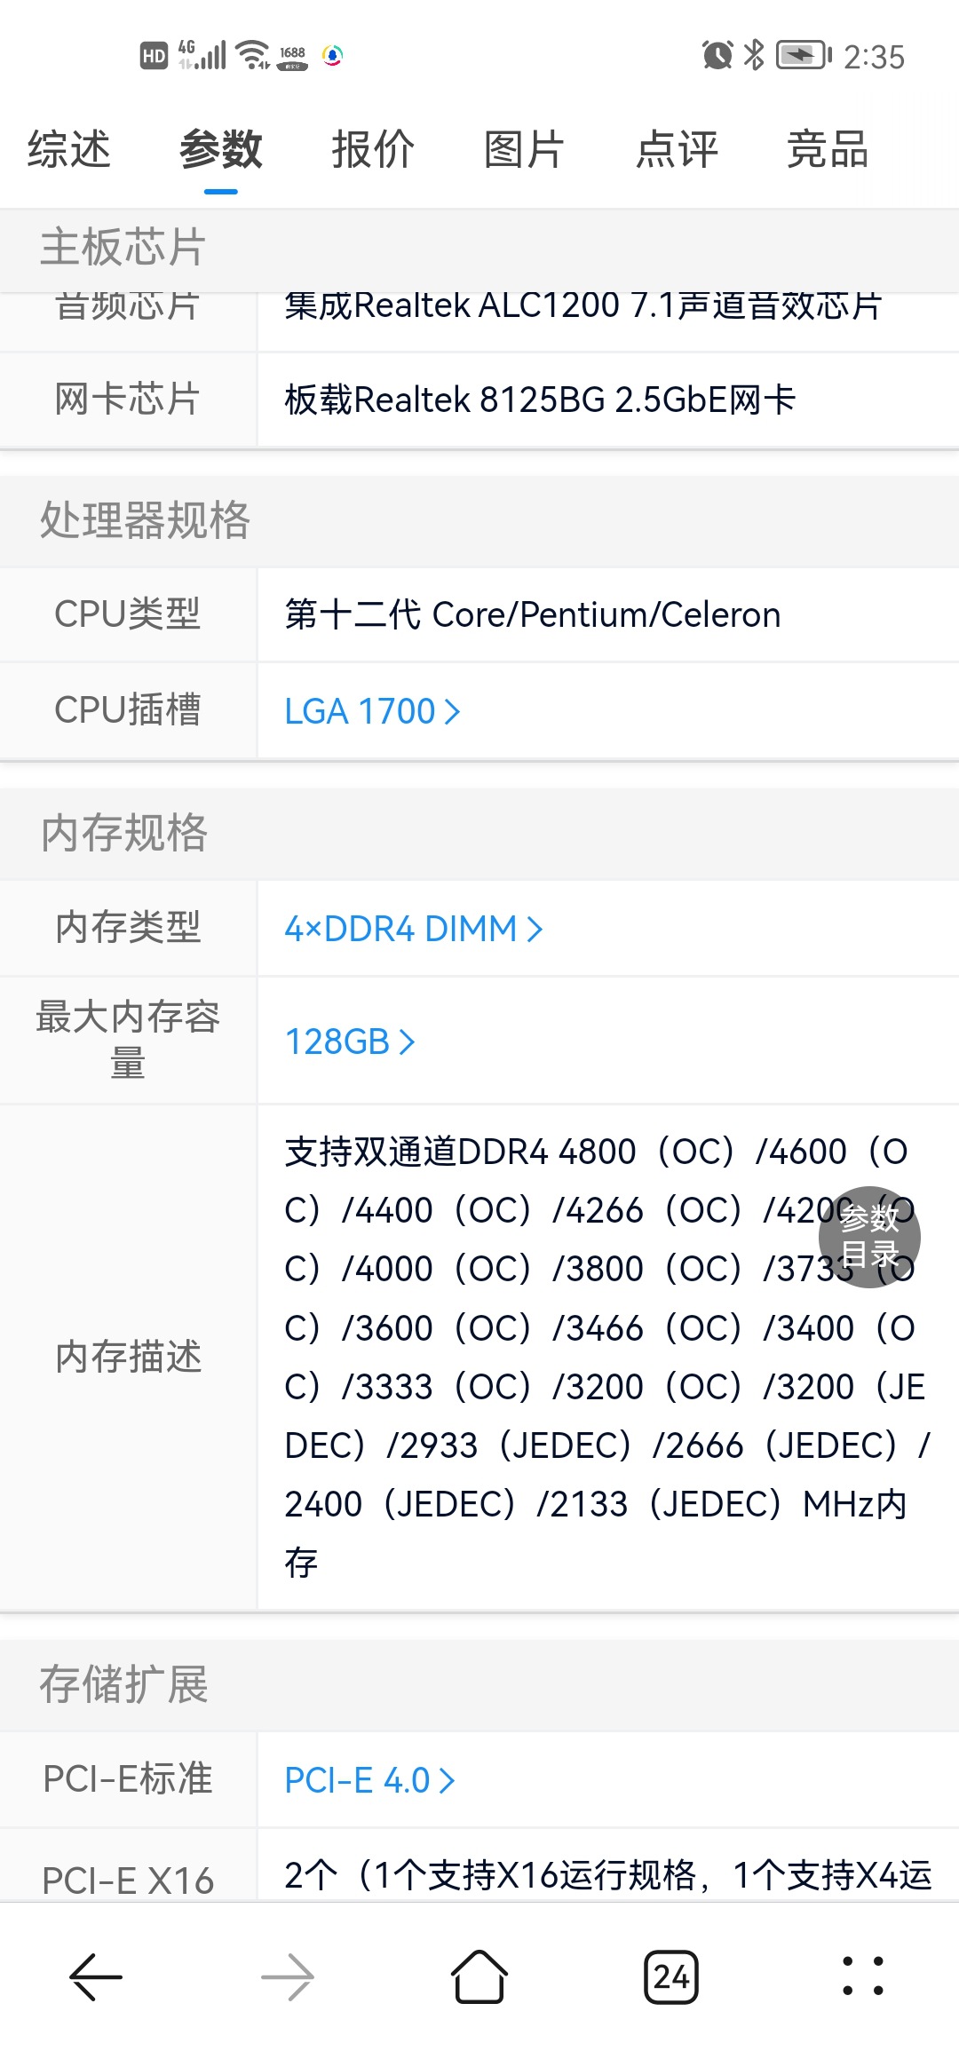This screenshot has height=2051, width=959.
Task: Switch to the 综述 tab
Action: [x=69, y=149]
